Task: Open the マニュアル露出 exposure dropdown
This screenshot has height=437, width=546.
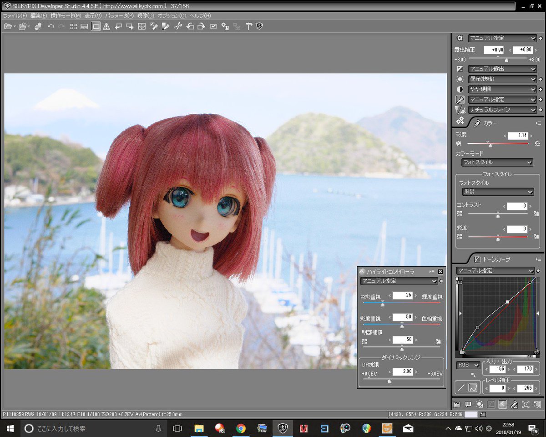Action: (x=502, y=69)
